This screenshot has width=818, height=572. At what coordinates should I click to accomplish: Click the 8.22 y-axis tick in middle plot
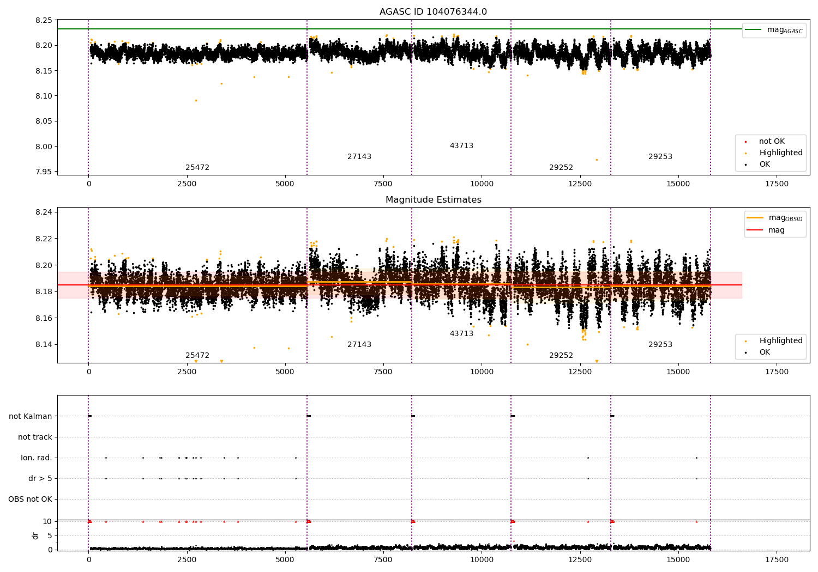[x=44, y=239]
